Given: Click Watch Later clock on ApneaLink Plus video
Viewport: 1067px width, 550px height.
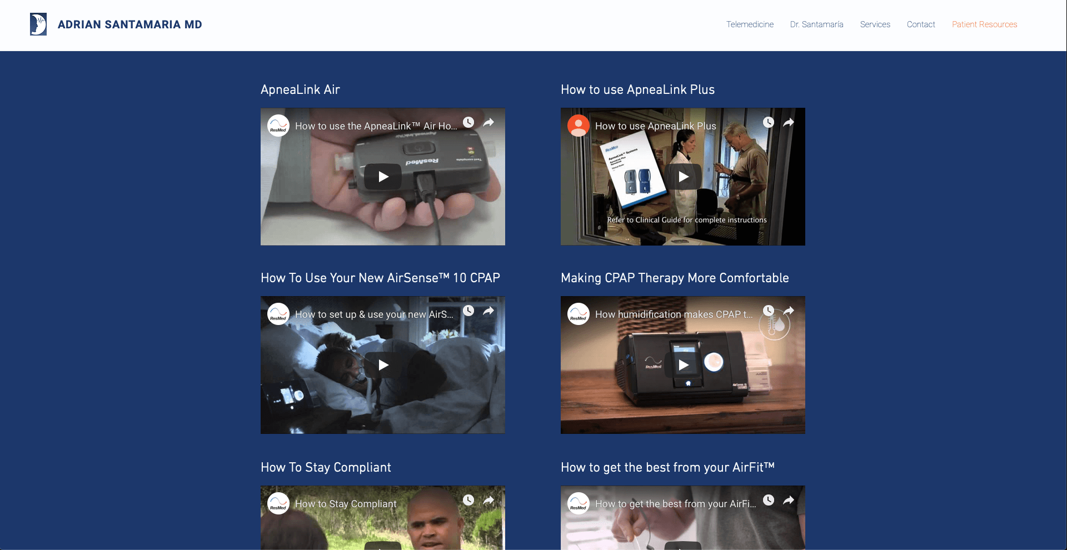Looking at the screenshot, I should click(769, 122).
